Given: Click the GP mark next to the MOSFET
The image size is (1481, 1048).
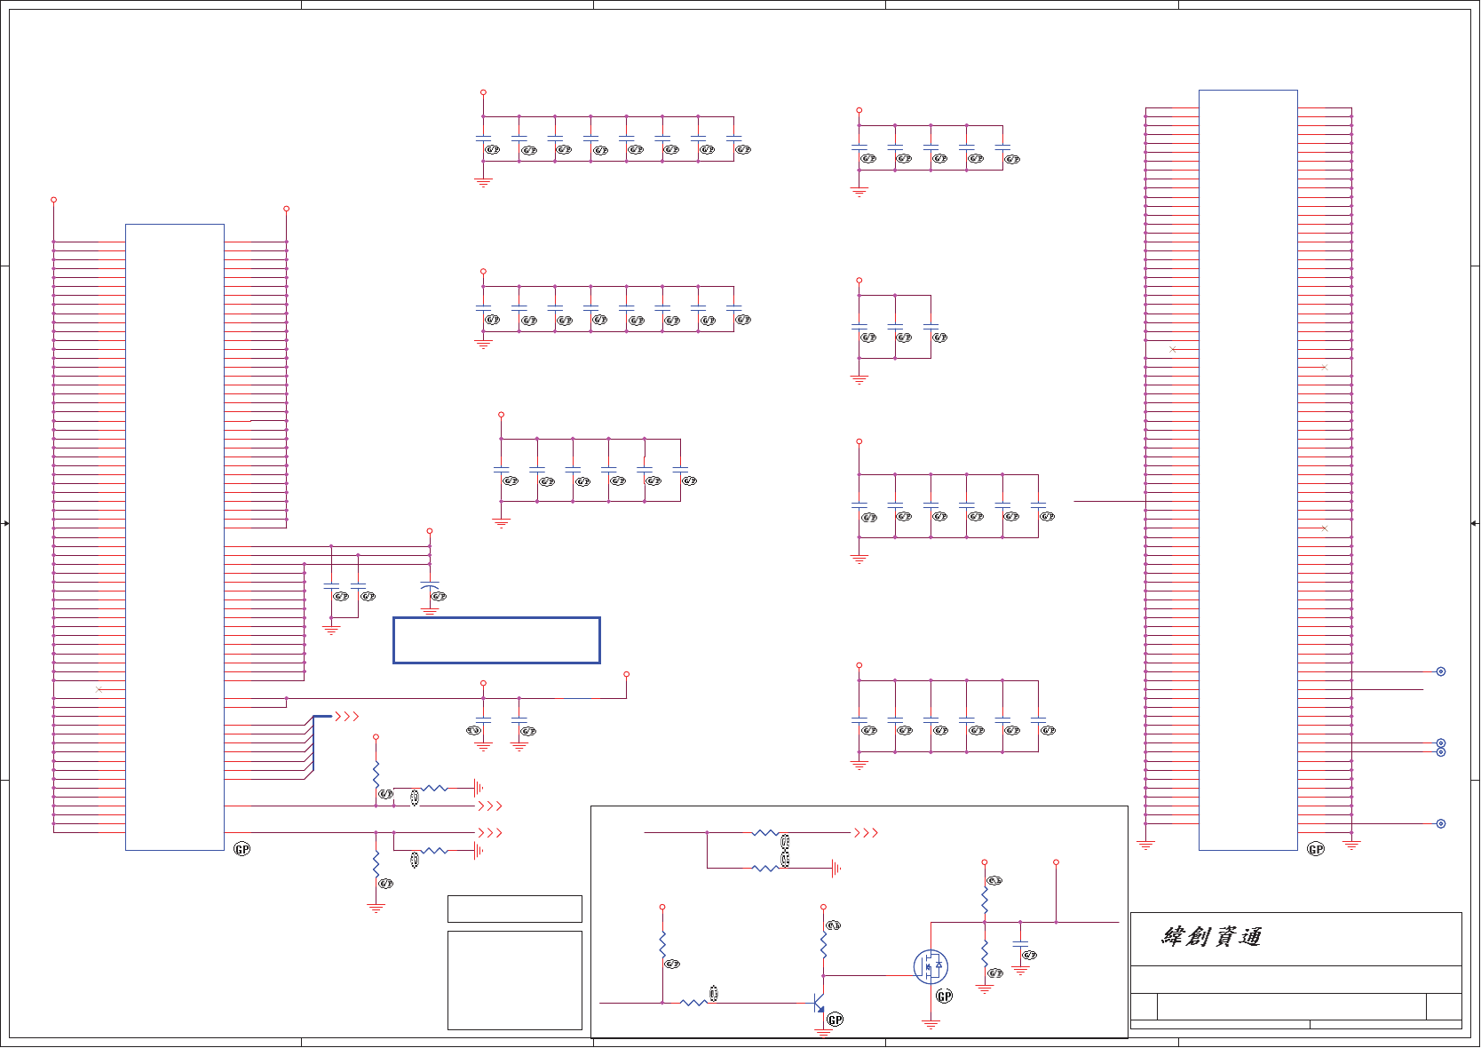Looking at the screenshot, I should tap(944, 996).
